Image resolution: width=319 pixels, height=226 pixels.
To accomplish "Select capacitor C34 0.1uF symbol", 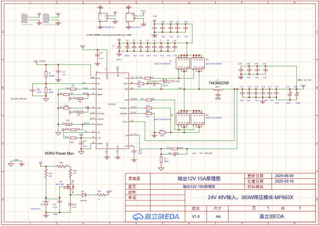I will point(70,204).
